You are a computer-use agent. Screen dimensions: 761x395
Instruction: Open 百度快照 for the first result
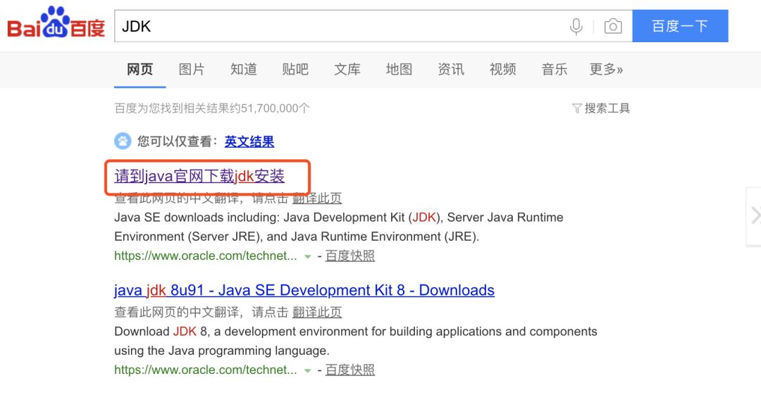[x=350, y=256]
